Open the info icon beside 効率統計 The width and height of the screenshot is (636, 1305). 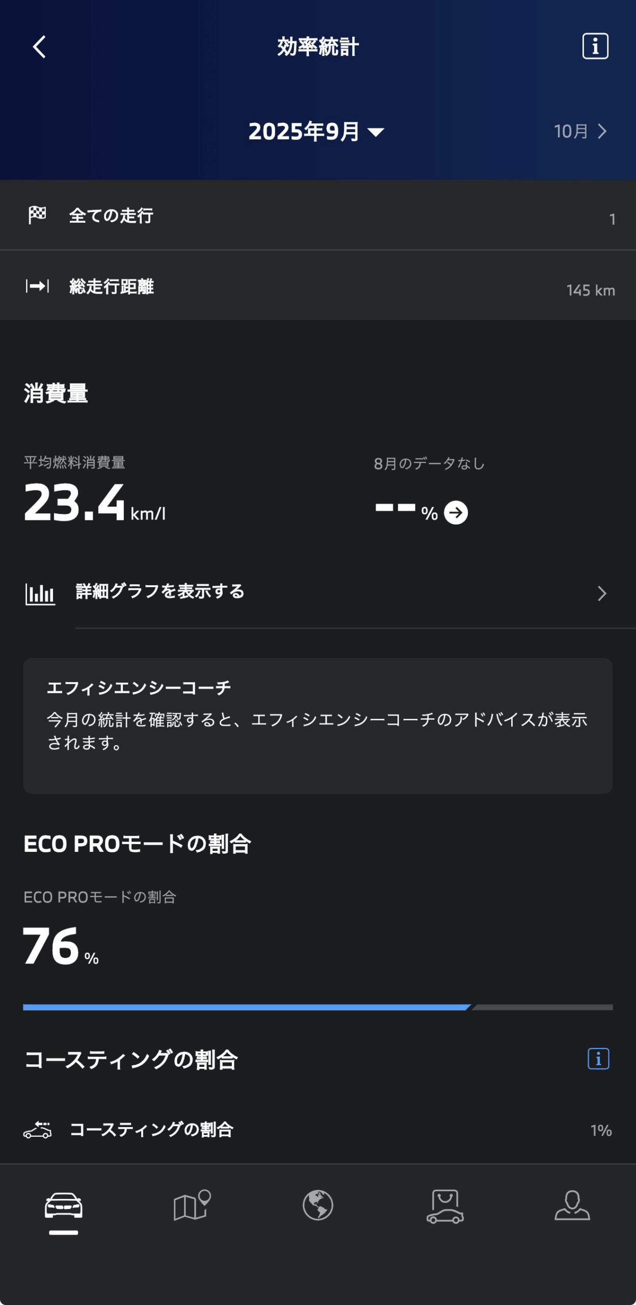click(595, 46)
